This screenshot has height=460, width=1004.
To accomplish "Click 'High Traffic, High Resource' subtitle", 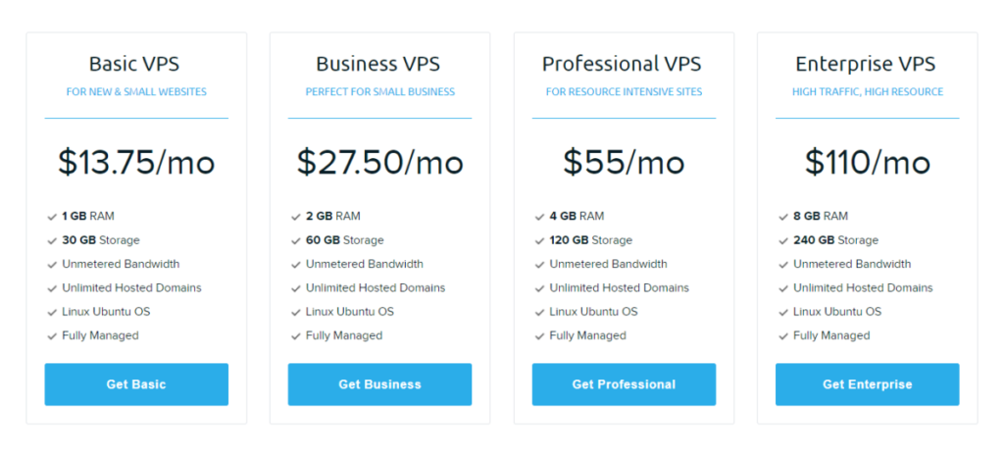I will (868, 91).
